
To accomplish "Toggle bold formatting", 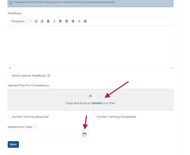I will pyautogui.click(x=48, y=21).
